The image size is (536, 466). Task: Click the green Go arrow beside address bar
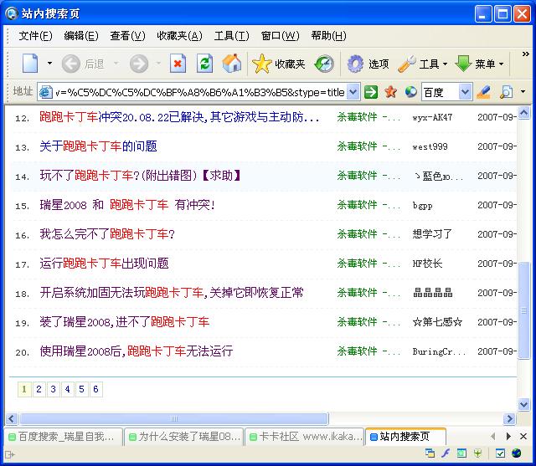371,92
